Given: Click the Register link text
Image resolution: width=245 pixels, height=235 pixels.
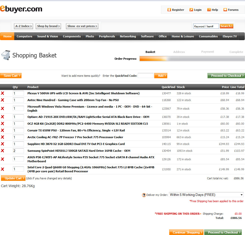Looking at the screenshot, I should point(178,10).
